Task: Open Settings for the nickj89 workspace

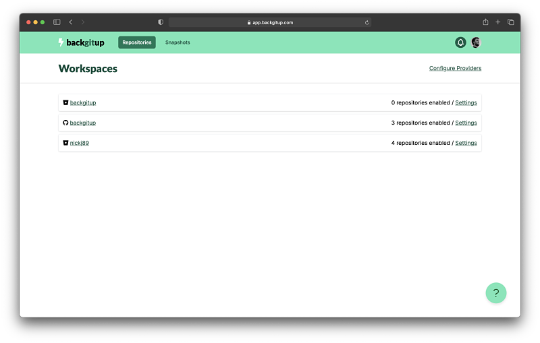Action: (x=466, y=143)
